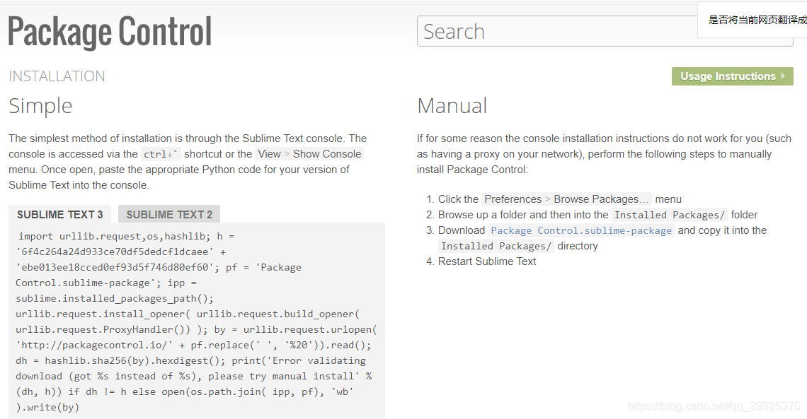Click the INSTALLATION section label
807x419 pixels.
(x=57, y=76)
